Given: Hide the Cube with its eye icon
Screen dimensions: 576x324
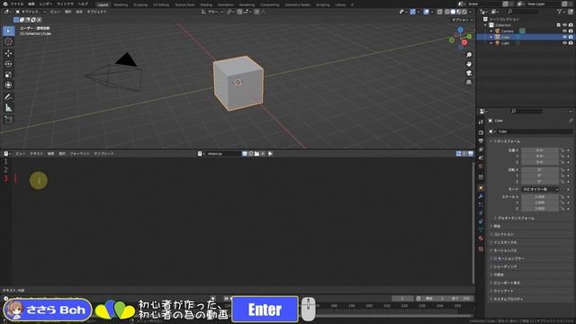Looking at the screenshot, I should [564, 37].
